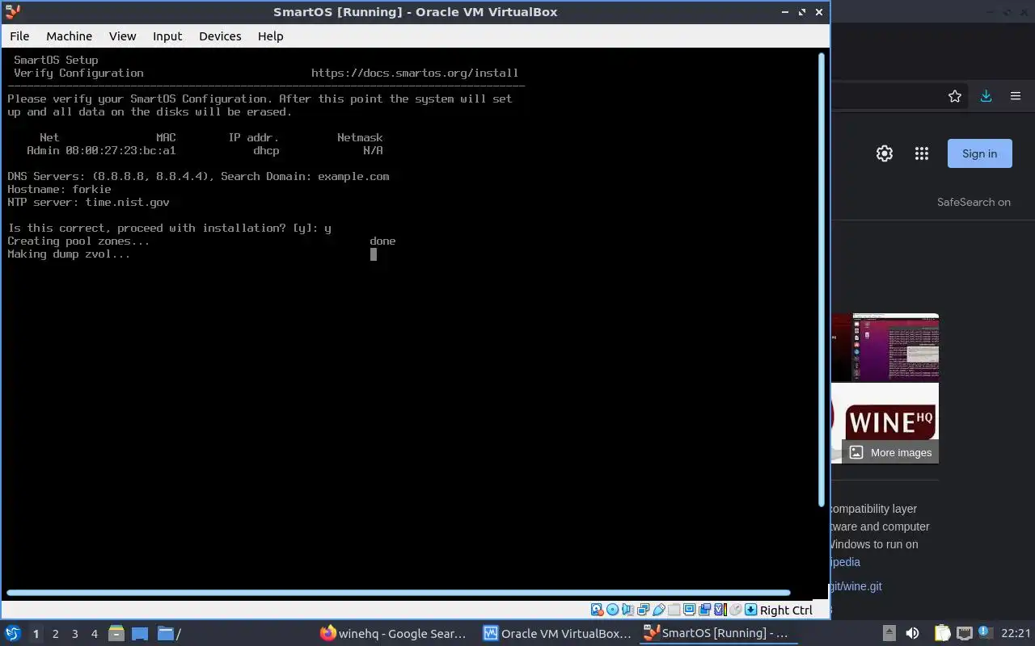The width and height of the screenshot is (1035, 646).
Task: Open the Input menu
Action: point(167,36)
